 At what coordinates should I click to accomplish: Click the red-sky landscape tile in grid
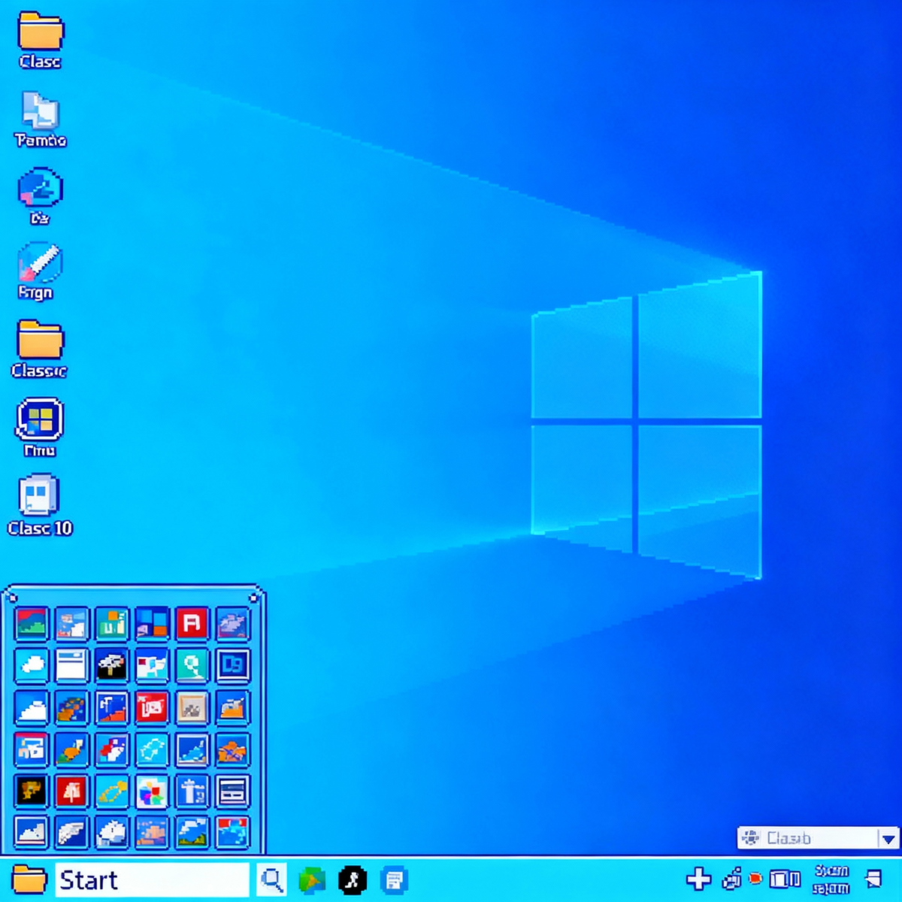[31, 624]
